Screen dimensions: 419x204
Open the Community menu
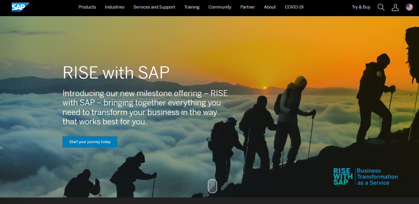click(x=220, y=7)
